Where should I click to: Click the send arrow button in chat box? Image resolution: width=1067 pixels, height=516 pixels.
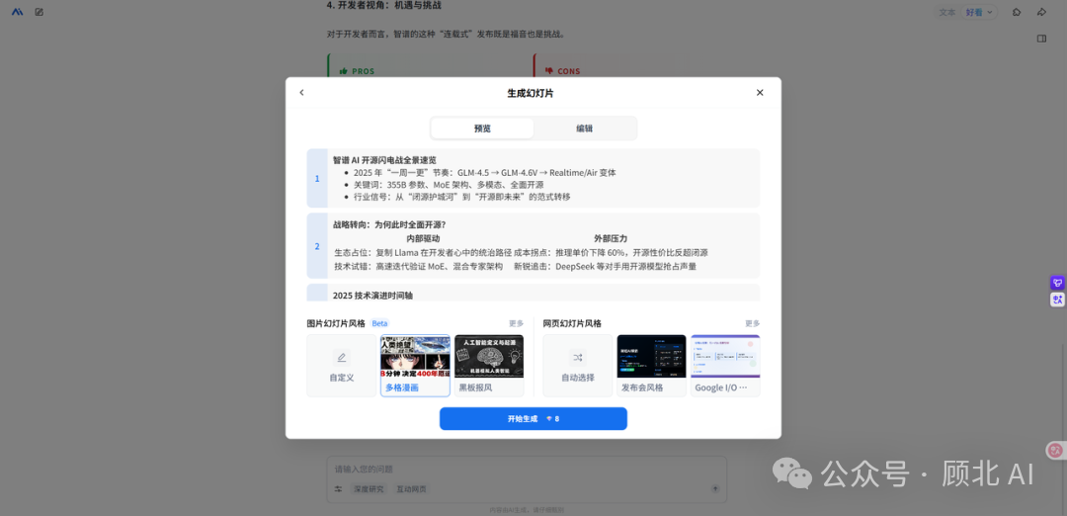point(714,488)
